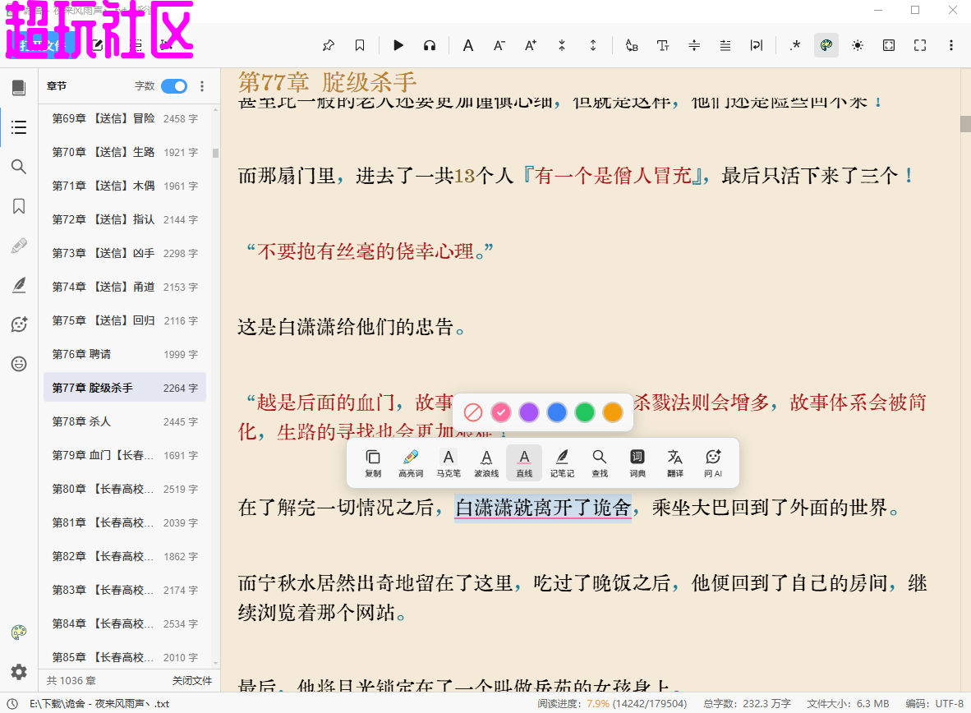Click 查找 to search selected text

click(x=600, y=462)
